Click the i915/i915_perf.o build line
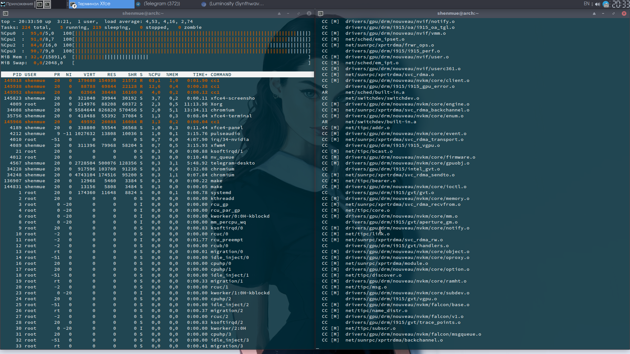 pos(381,51)
